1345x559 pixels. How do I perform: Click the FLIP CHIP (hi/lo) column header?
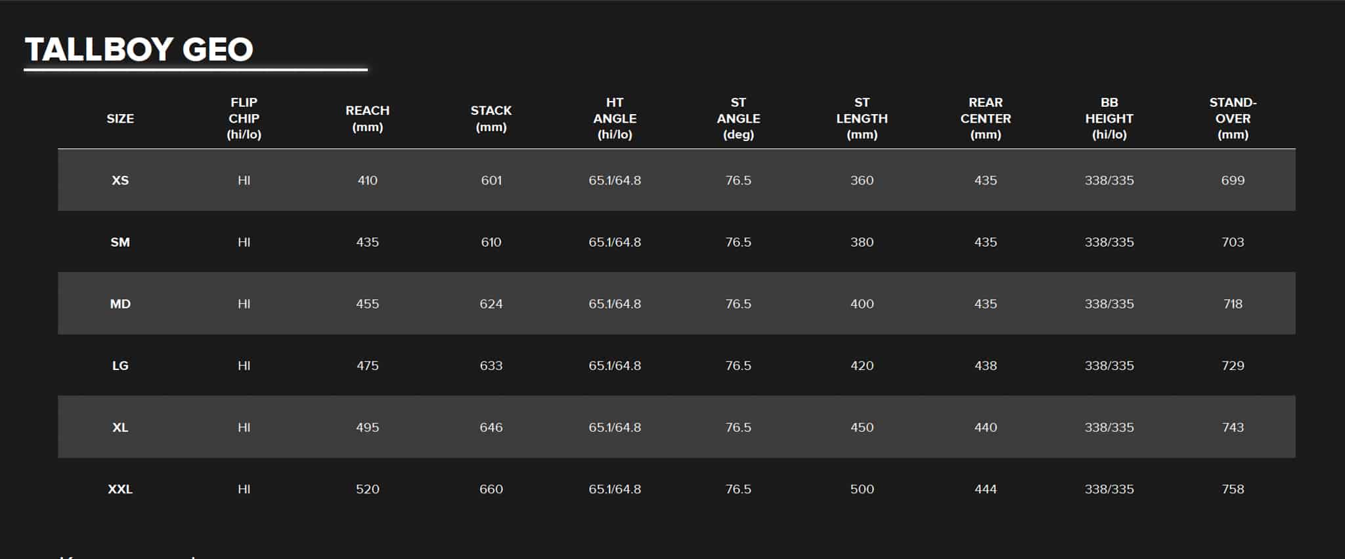(x=244, y=119)
